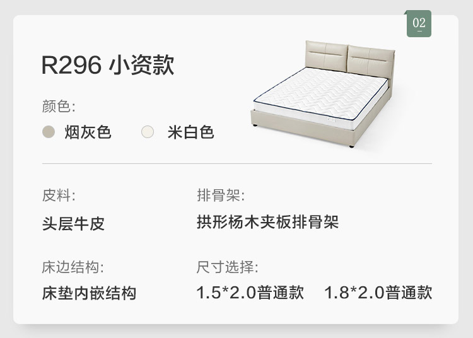This screenshot has height=338, width=473.
Task: Select the 米白色 color swatch
Action: click(148, 132)
